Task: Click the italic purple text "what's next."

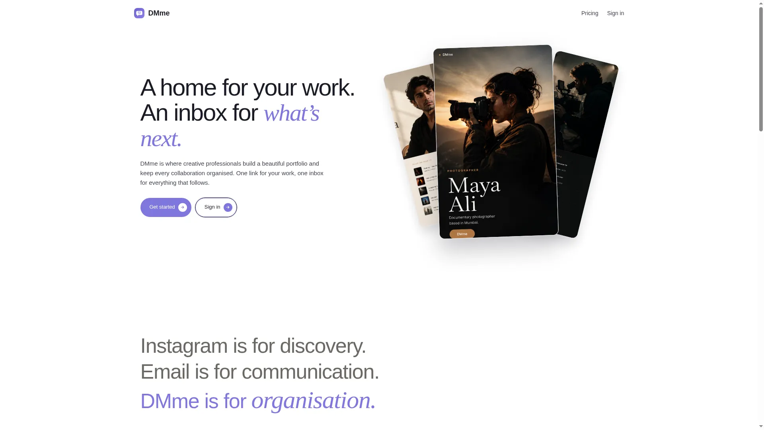Action: [230, 126]
